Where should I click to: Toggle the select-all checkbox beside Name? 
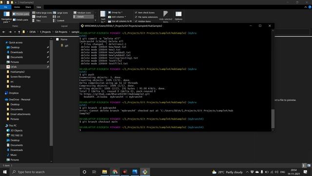(x=58, y=39)
